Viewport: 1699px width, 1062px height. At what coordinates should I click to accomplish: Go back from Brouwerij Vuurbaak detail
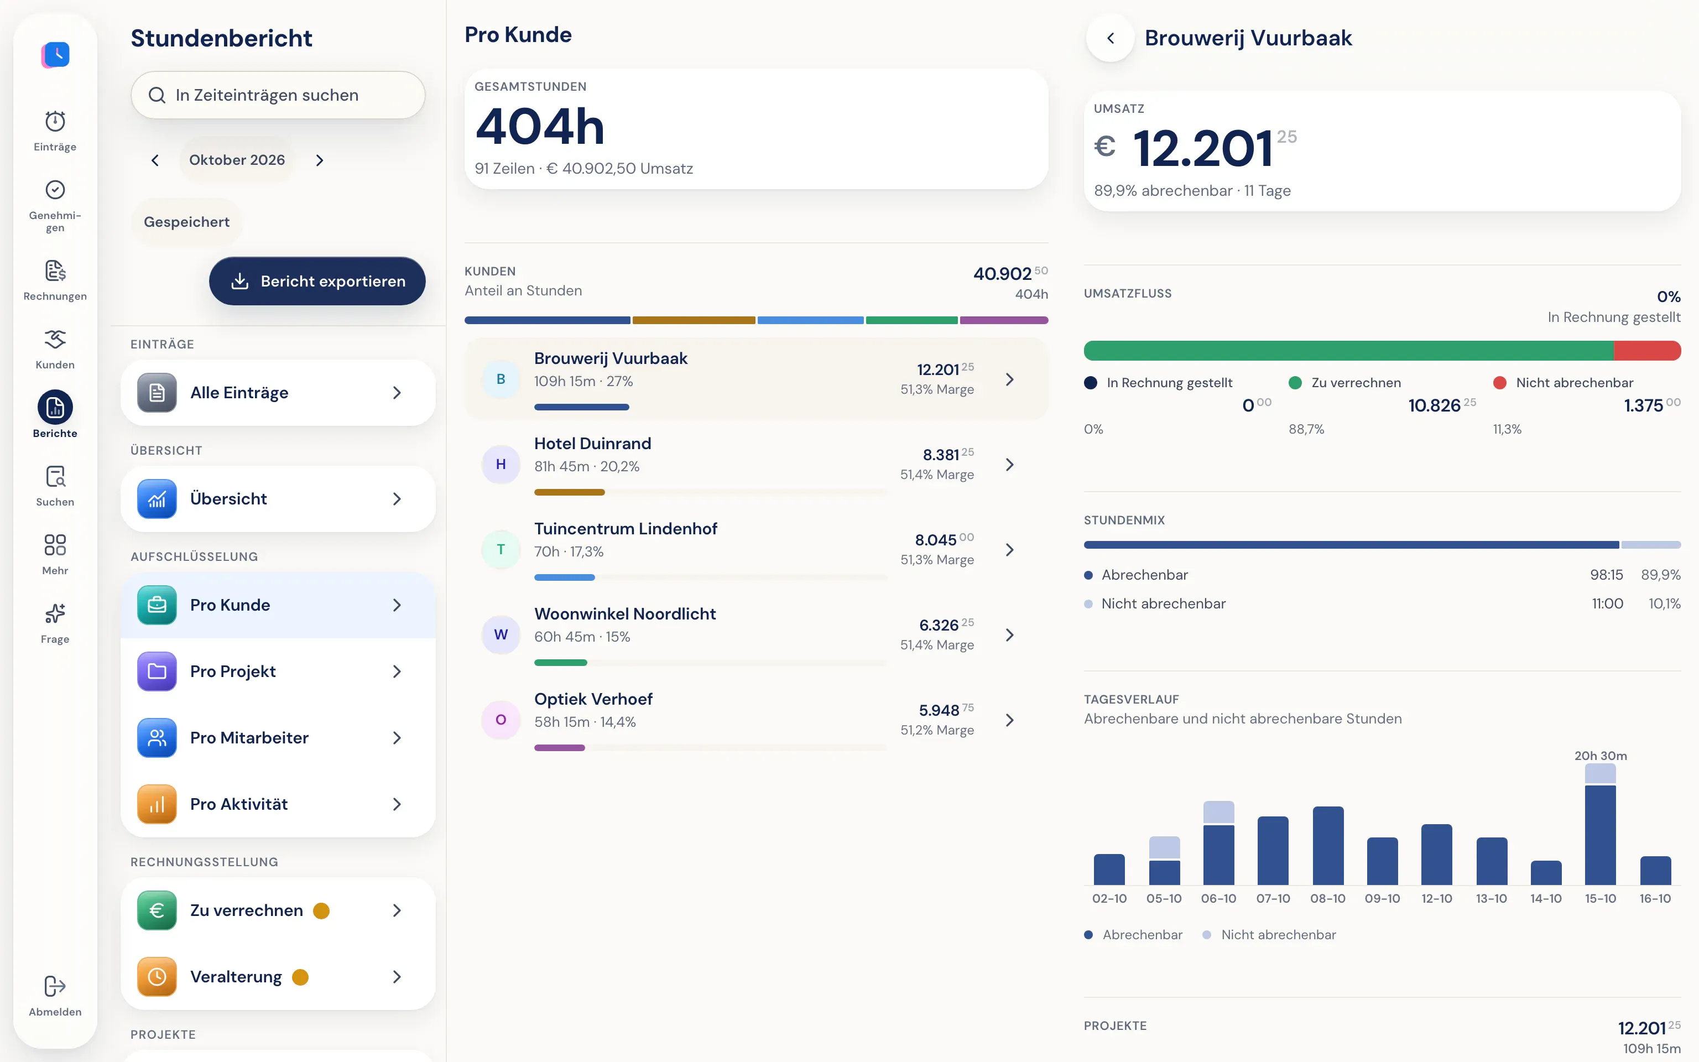click(1111, 38)
